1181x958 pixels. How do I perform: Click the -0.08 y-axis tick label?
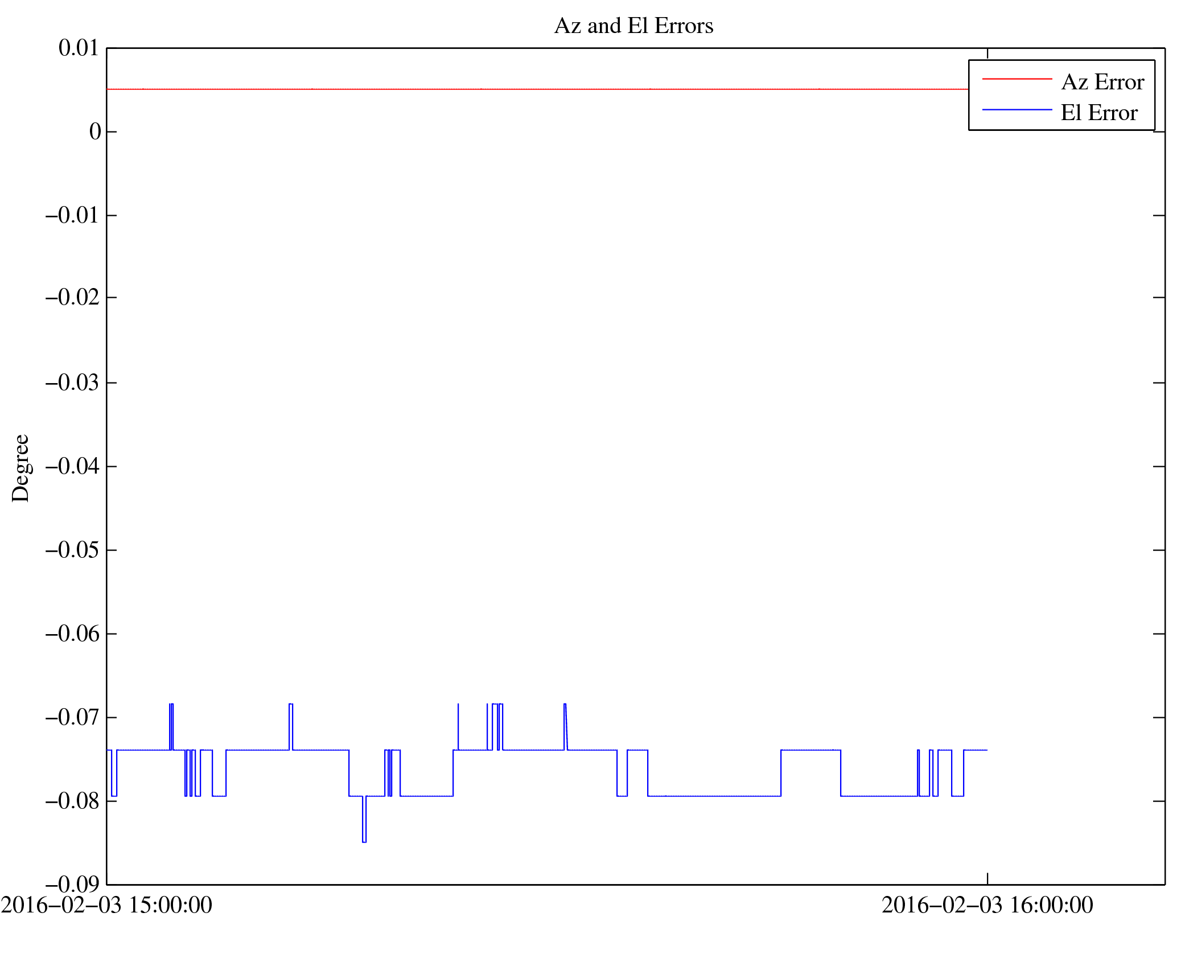click(72, 801)
